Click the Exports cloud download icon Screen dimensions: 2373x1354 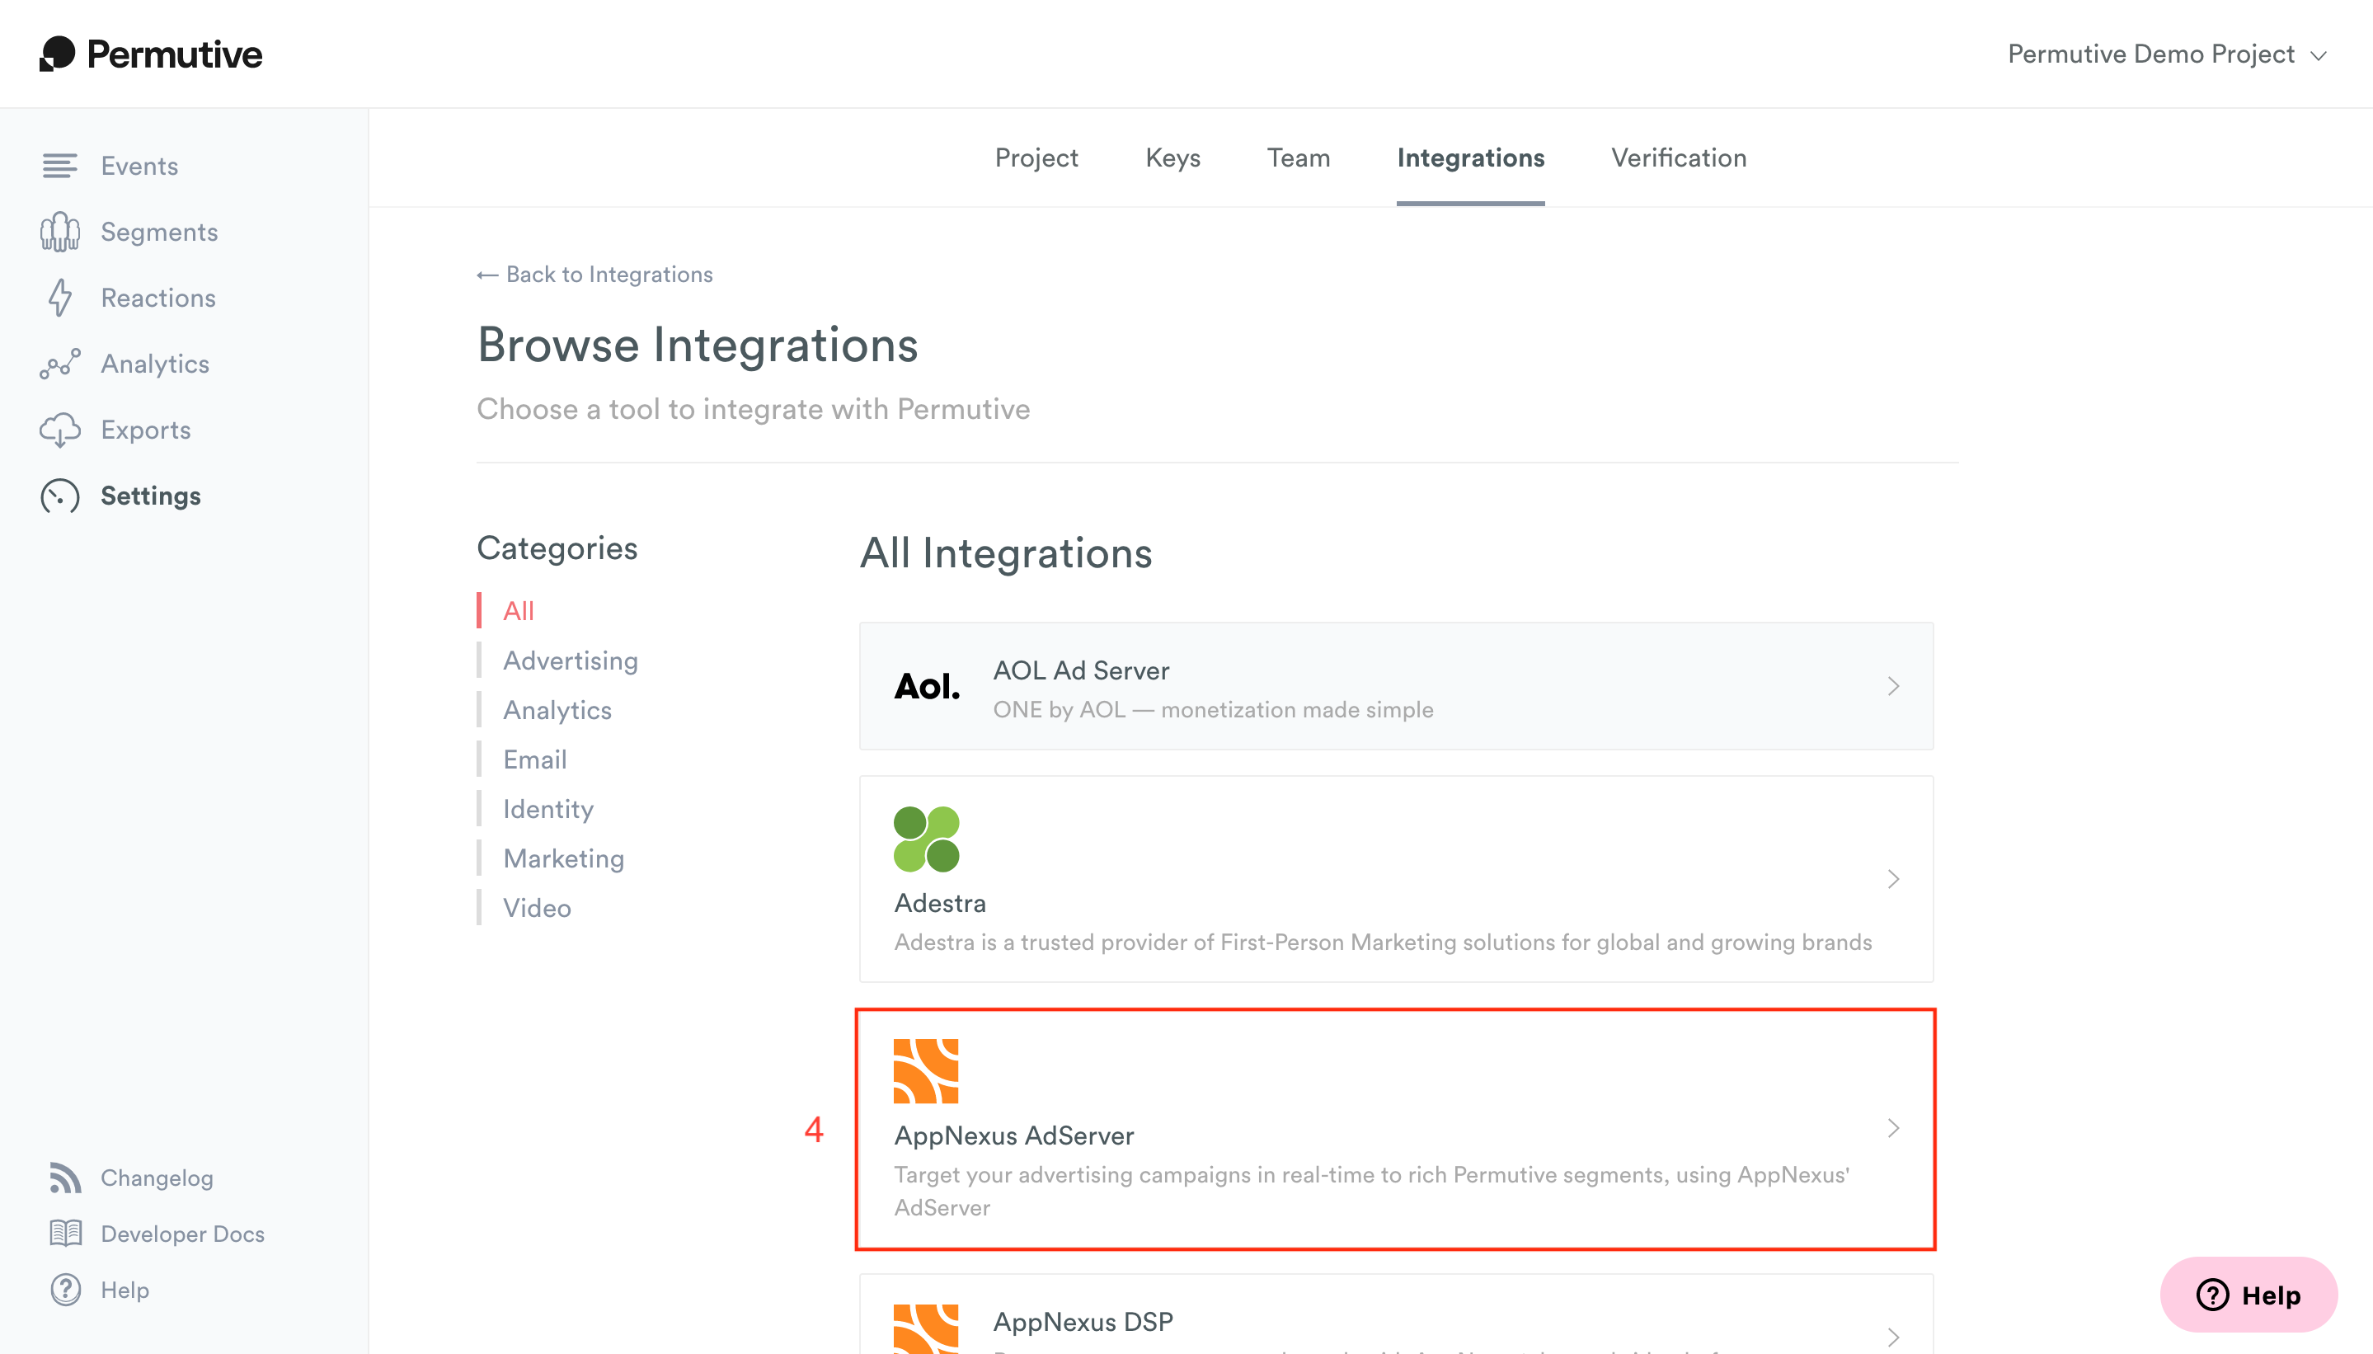coord(59,430)
